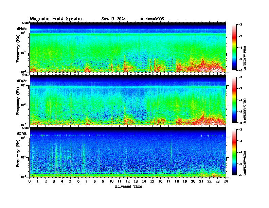
Task: Click the '-2' tick of dH/dt color bar
Action: coord(240,25)
